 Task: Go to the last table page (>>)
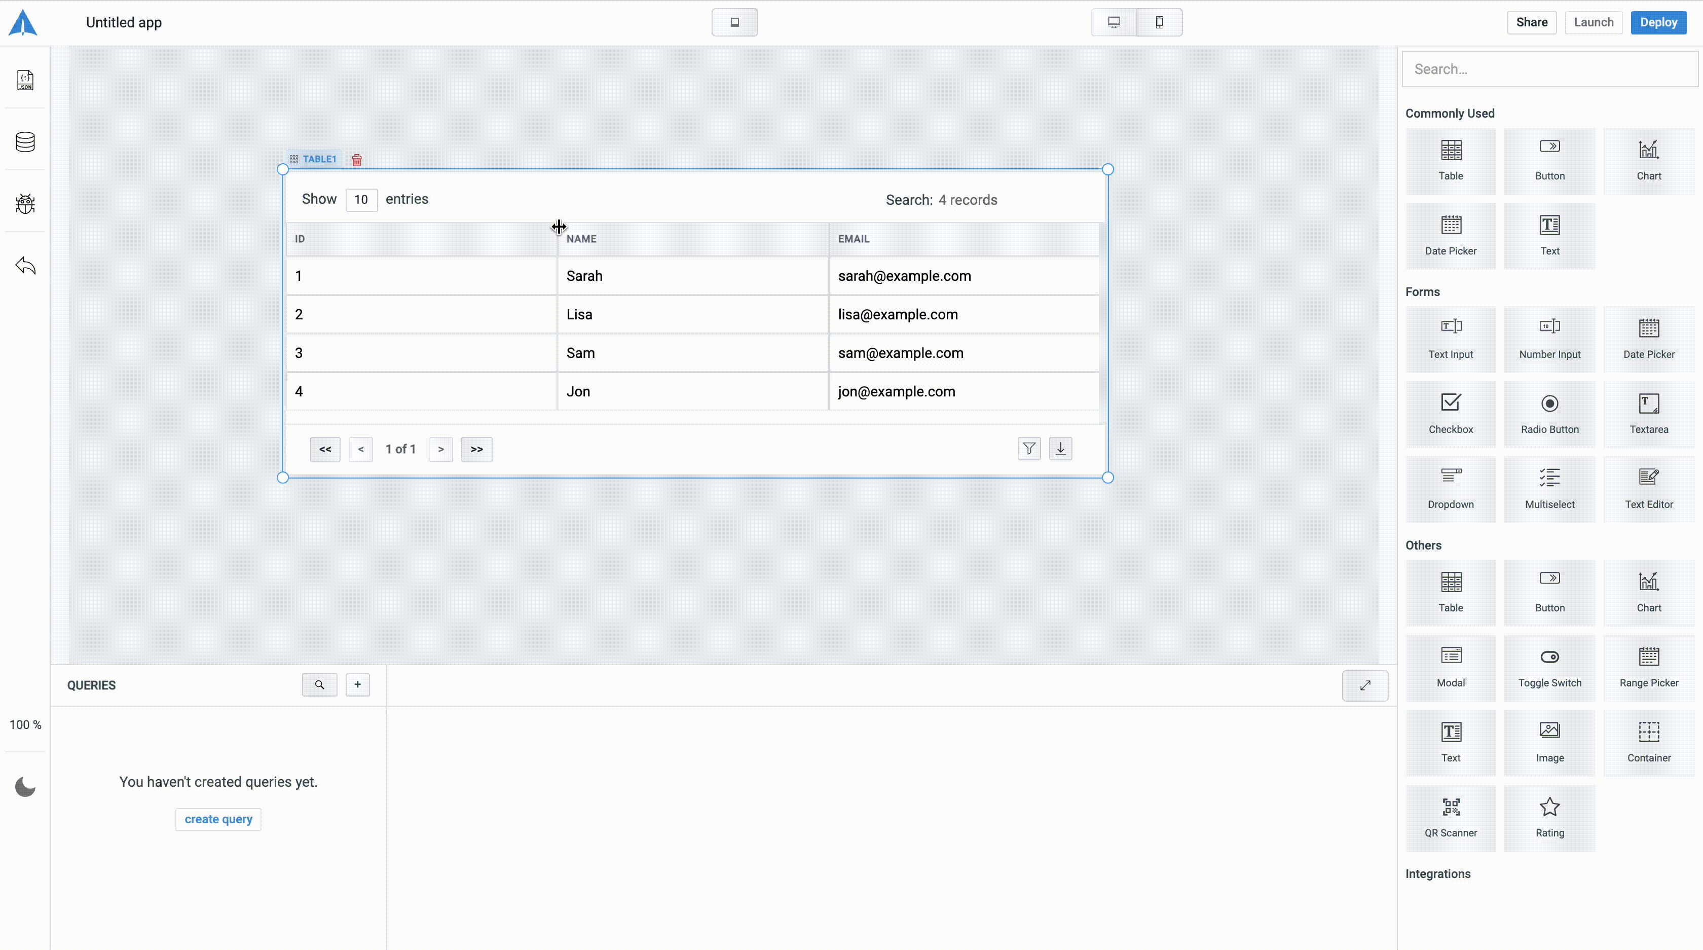pyautogui.click(x=476, y=450)
